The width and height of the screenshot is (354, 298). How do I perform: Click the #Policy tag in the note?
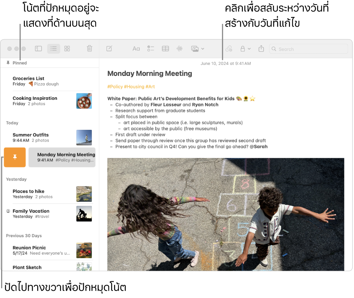click(115, 87)
